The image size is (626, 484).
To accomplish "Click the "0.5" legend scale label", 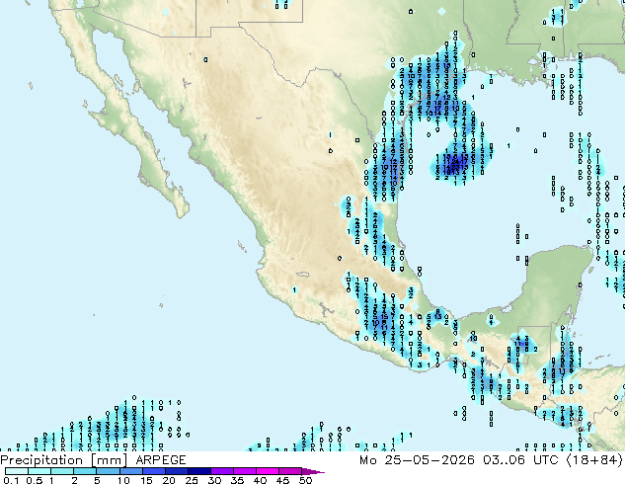I will tap(35, 480).
